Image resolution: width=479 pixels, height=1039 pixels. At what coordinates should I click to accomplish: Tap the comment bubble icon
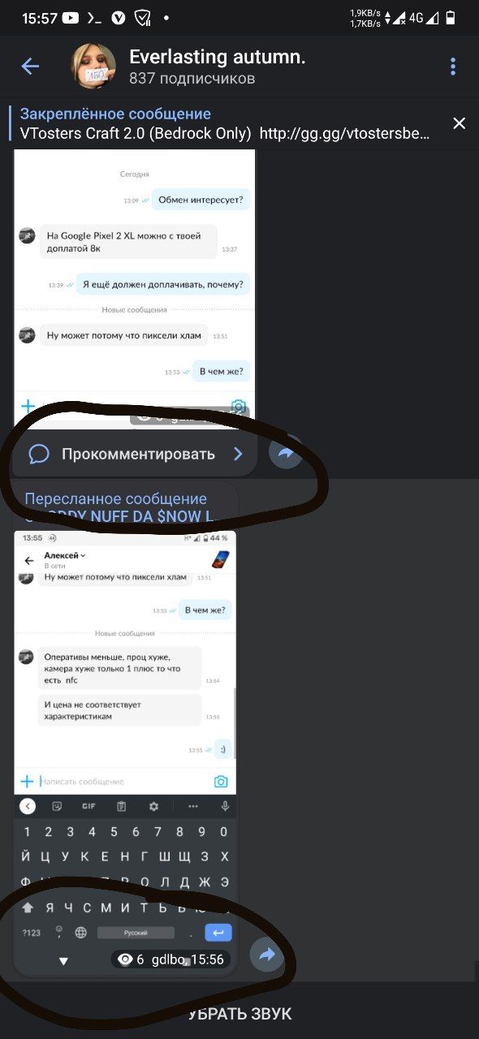pos(39,454)
